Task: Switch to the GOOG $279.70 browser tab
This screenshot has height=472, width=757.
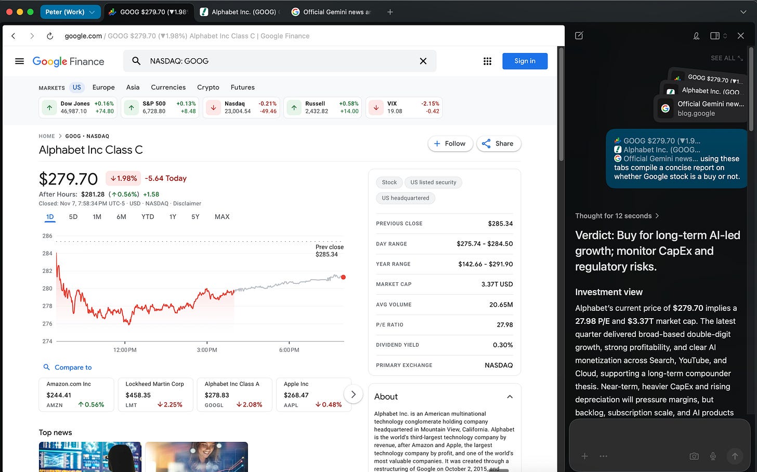Action: coord(148,11)
